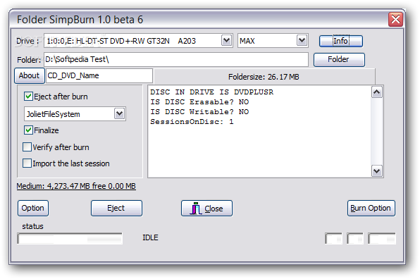Close the Folder SimpBurn window
The image size is (420, 279).
pos(395,19)
